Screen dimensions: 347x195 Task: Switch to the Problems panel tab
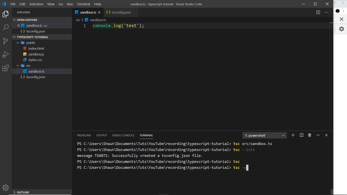tap(84, 135)
